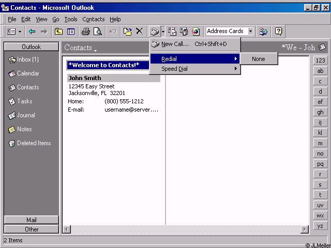Open the Office Assistant help icon
Screen dimensions: 331x248
coord(278,32)
